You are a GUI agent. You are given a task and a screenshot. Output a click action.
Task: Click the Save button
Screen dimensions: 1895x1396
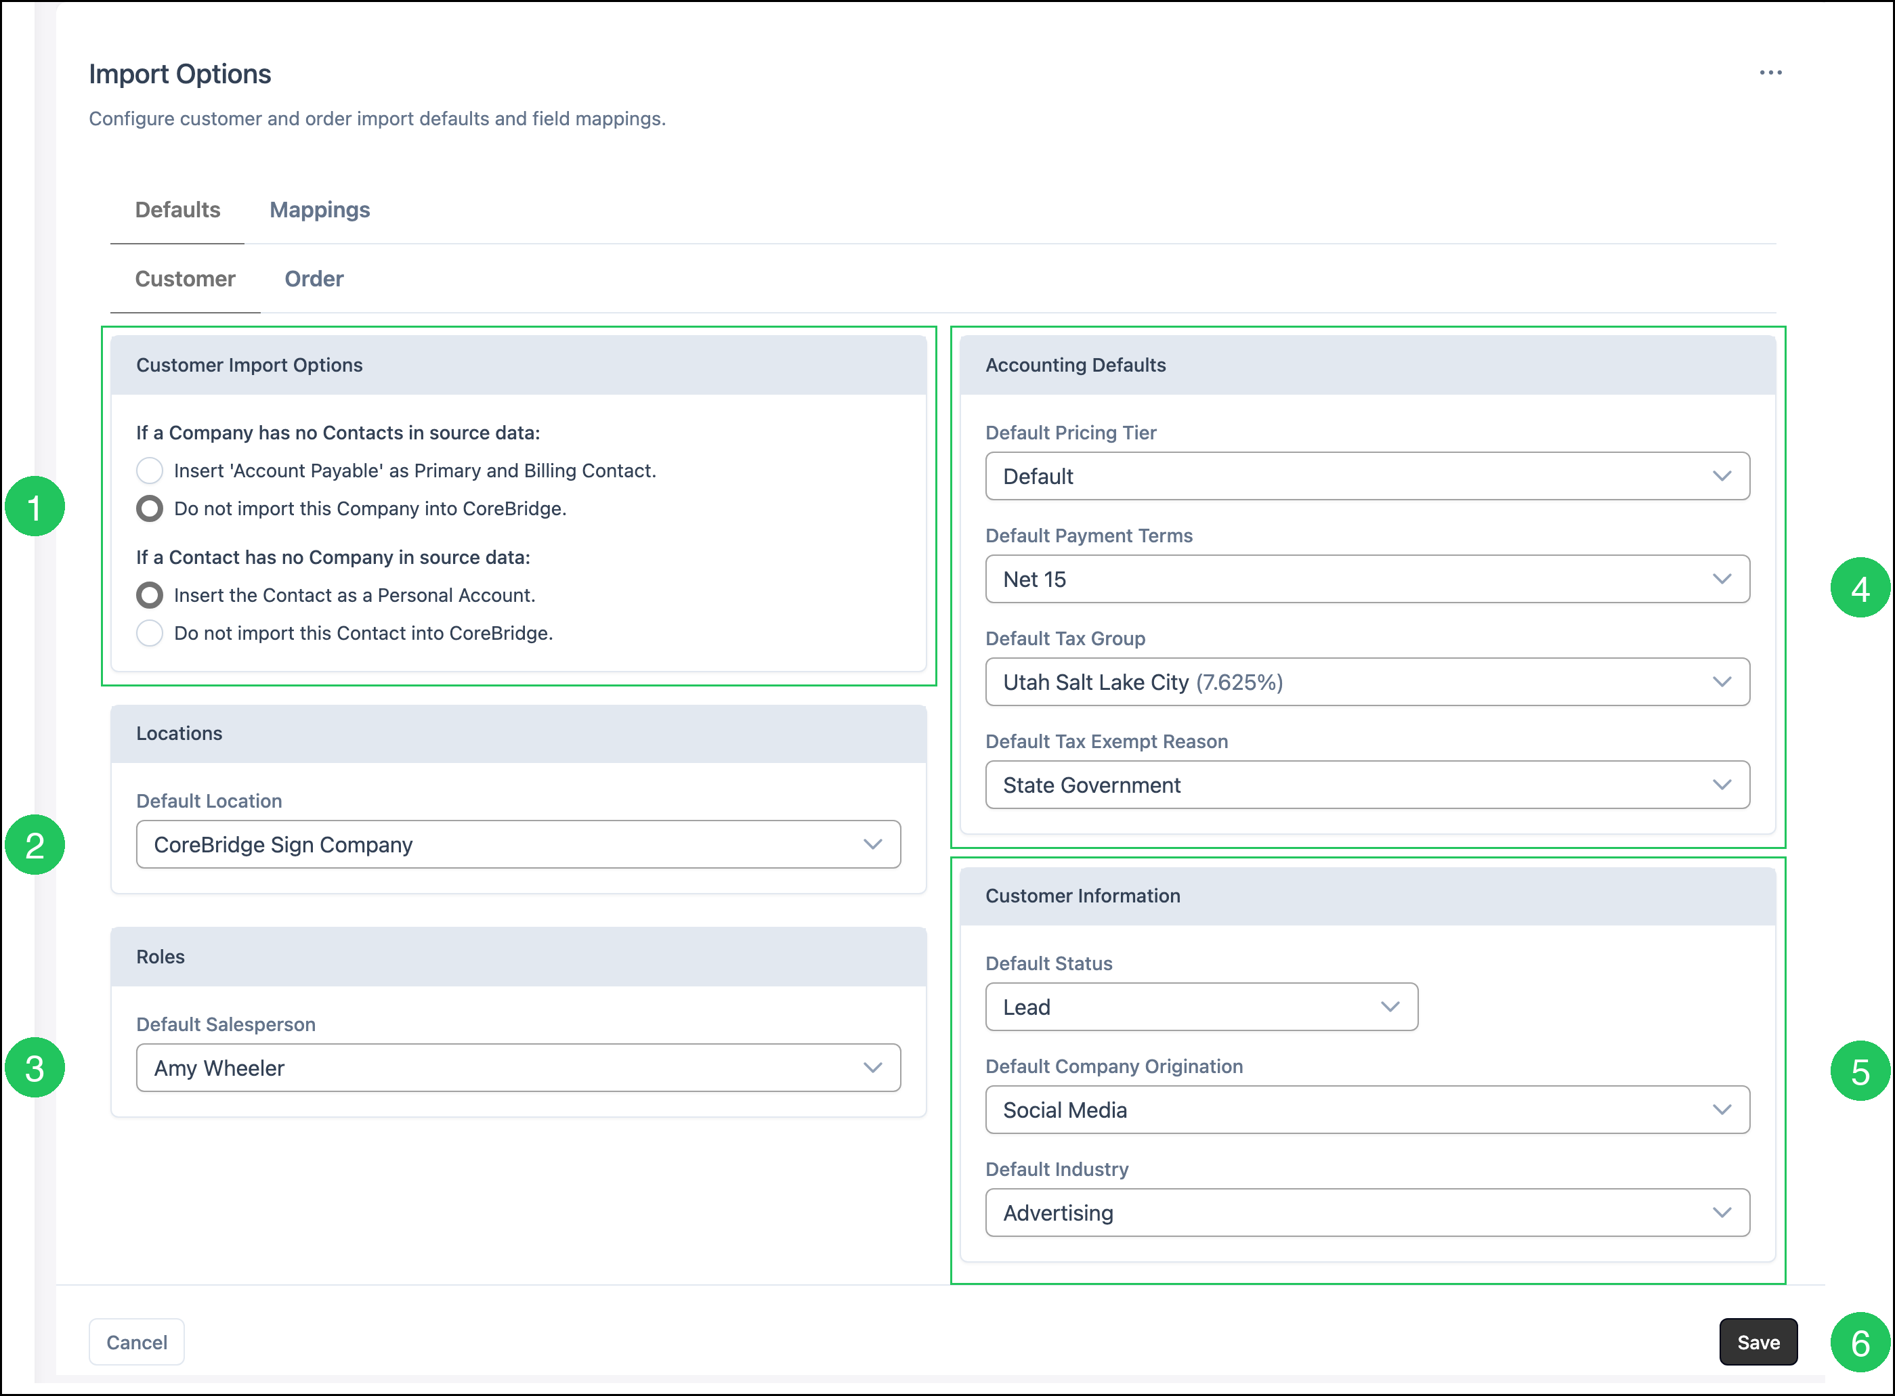tap(1759, 1343)
